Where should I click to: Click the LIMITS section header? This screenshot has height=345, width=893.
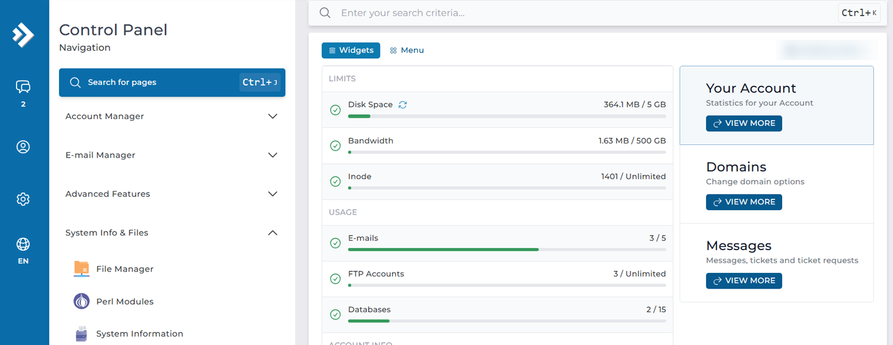click(342, 79)
